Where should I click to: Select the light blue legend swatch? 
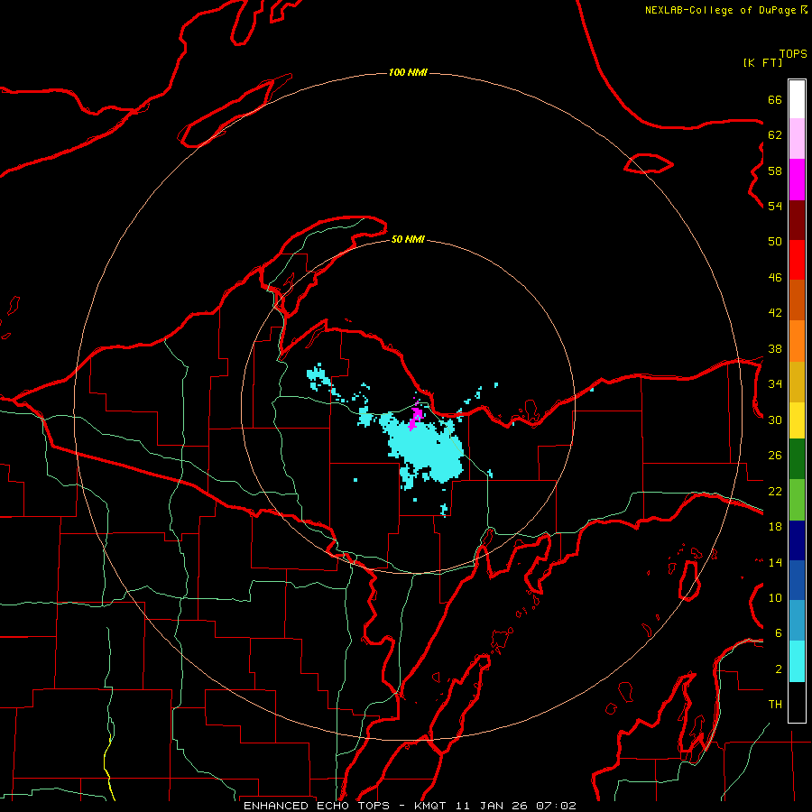(797, 621)
